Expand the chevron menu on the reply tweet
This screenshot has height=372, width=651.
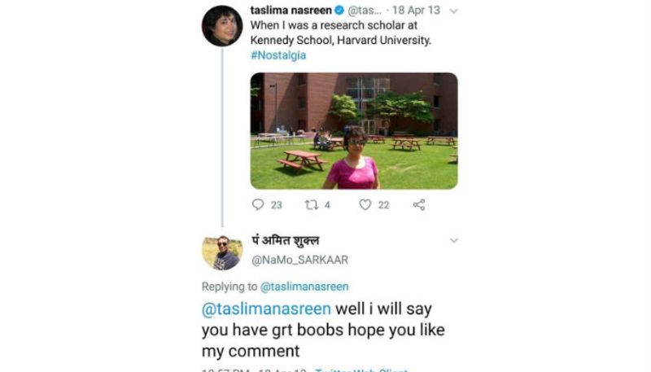pyautogui.click(x=454, y=240)
